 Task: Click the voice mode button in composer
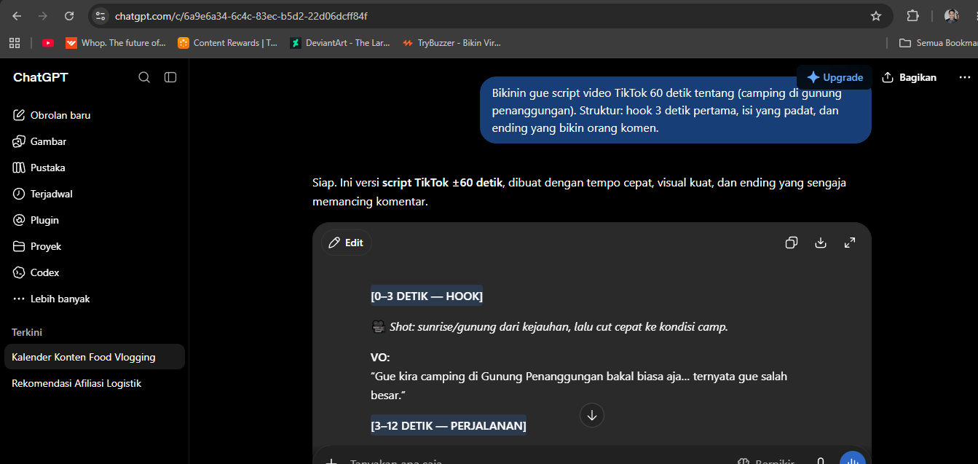[x=852, y=460]
